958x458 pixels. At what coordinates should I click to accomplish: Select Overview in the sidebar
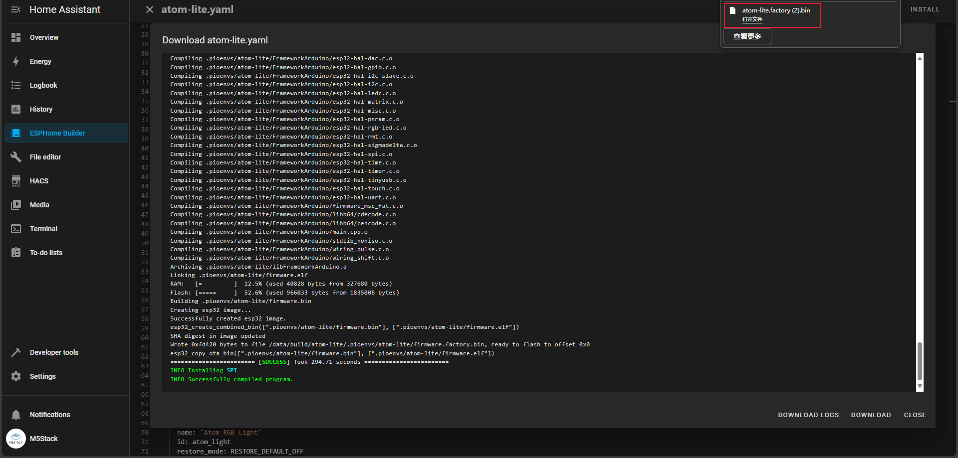pyautogui.click(x=66, y=37)
